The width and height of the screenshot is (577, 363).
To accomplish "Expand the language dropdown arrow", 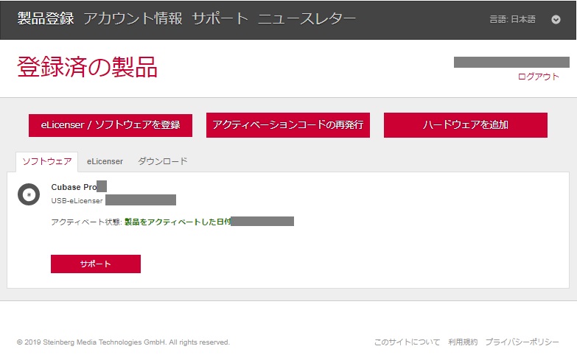I will (x=556, y=19).
